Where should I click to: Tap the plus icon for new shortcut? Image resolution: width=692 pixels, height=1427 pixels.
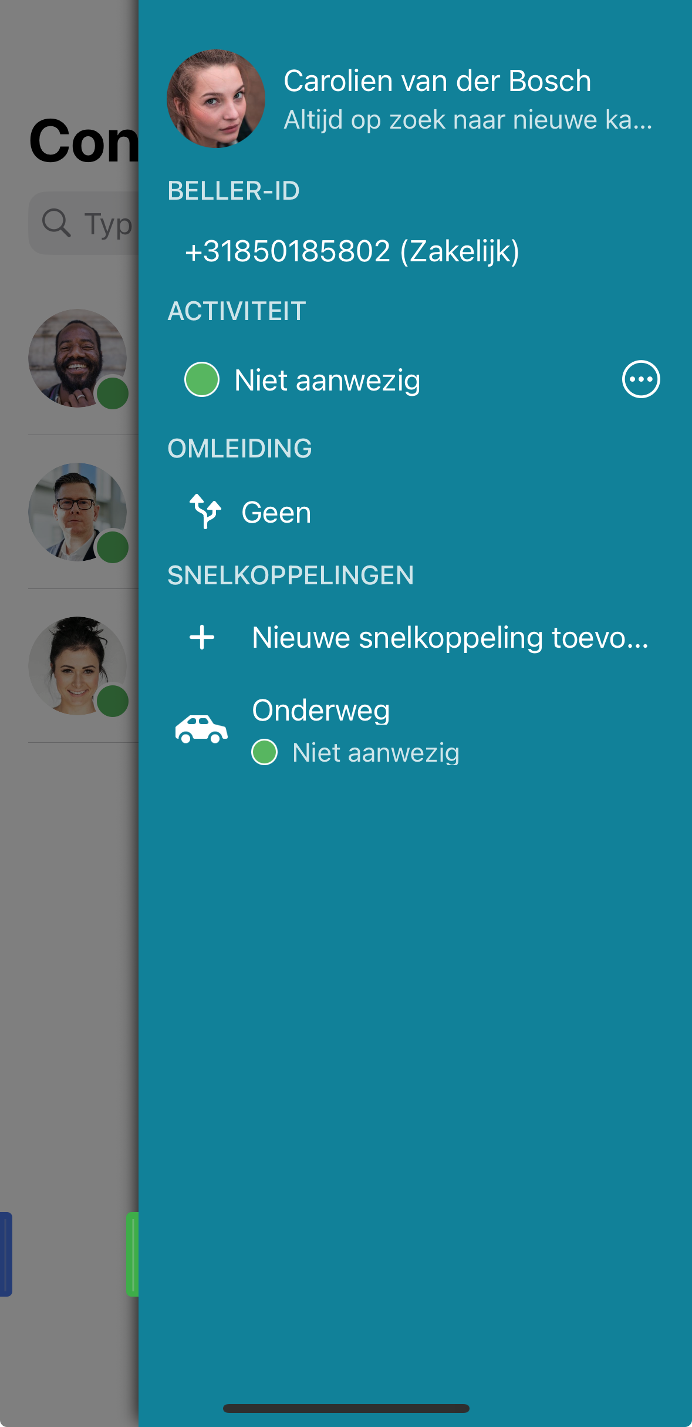202,638
